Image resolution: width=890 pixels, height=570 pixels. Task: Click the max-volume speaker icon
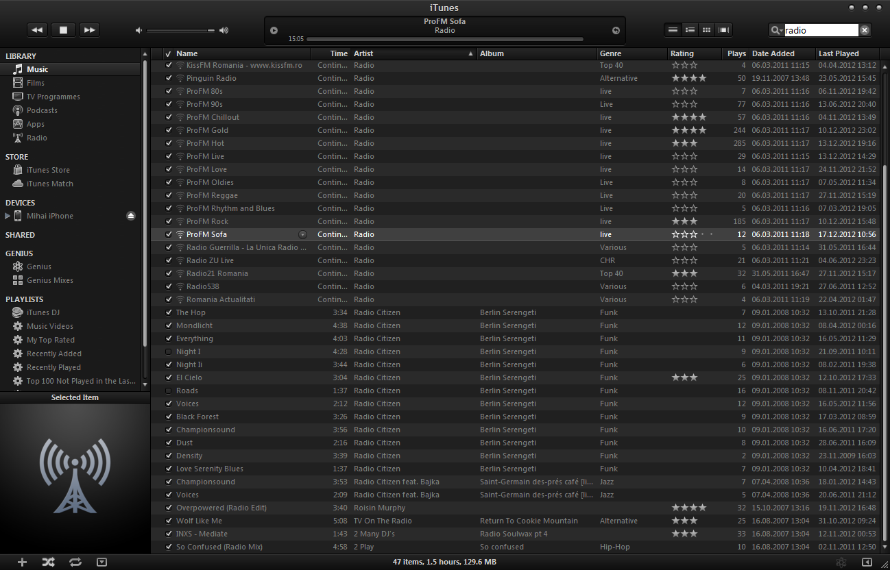[x=224, y=30]
